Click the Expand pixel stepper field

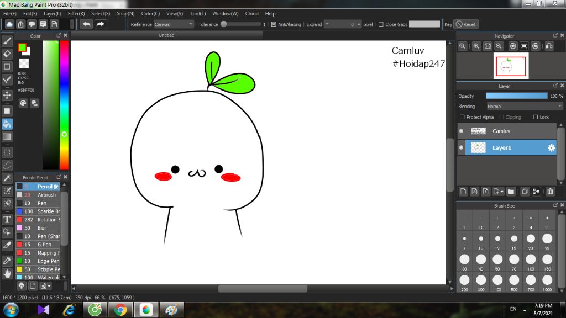(x=343, y=24)
